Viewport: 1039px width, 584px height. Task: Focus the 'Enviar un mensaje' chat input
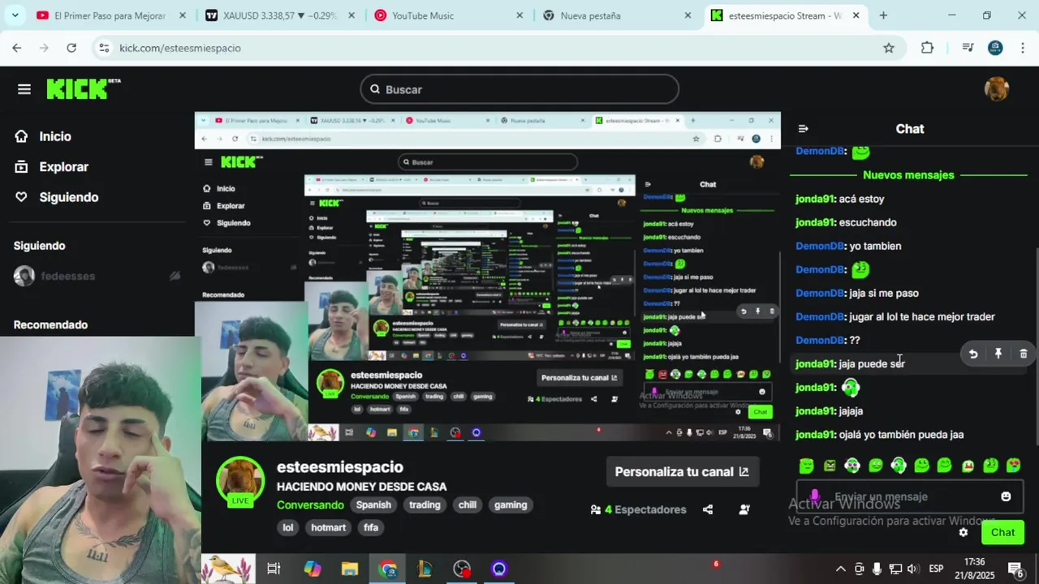(909, 496)
